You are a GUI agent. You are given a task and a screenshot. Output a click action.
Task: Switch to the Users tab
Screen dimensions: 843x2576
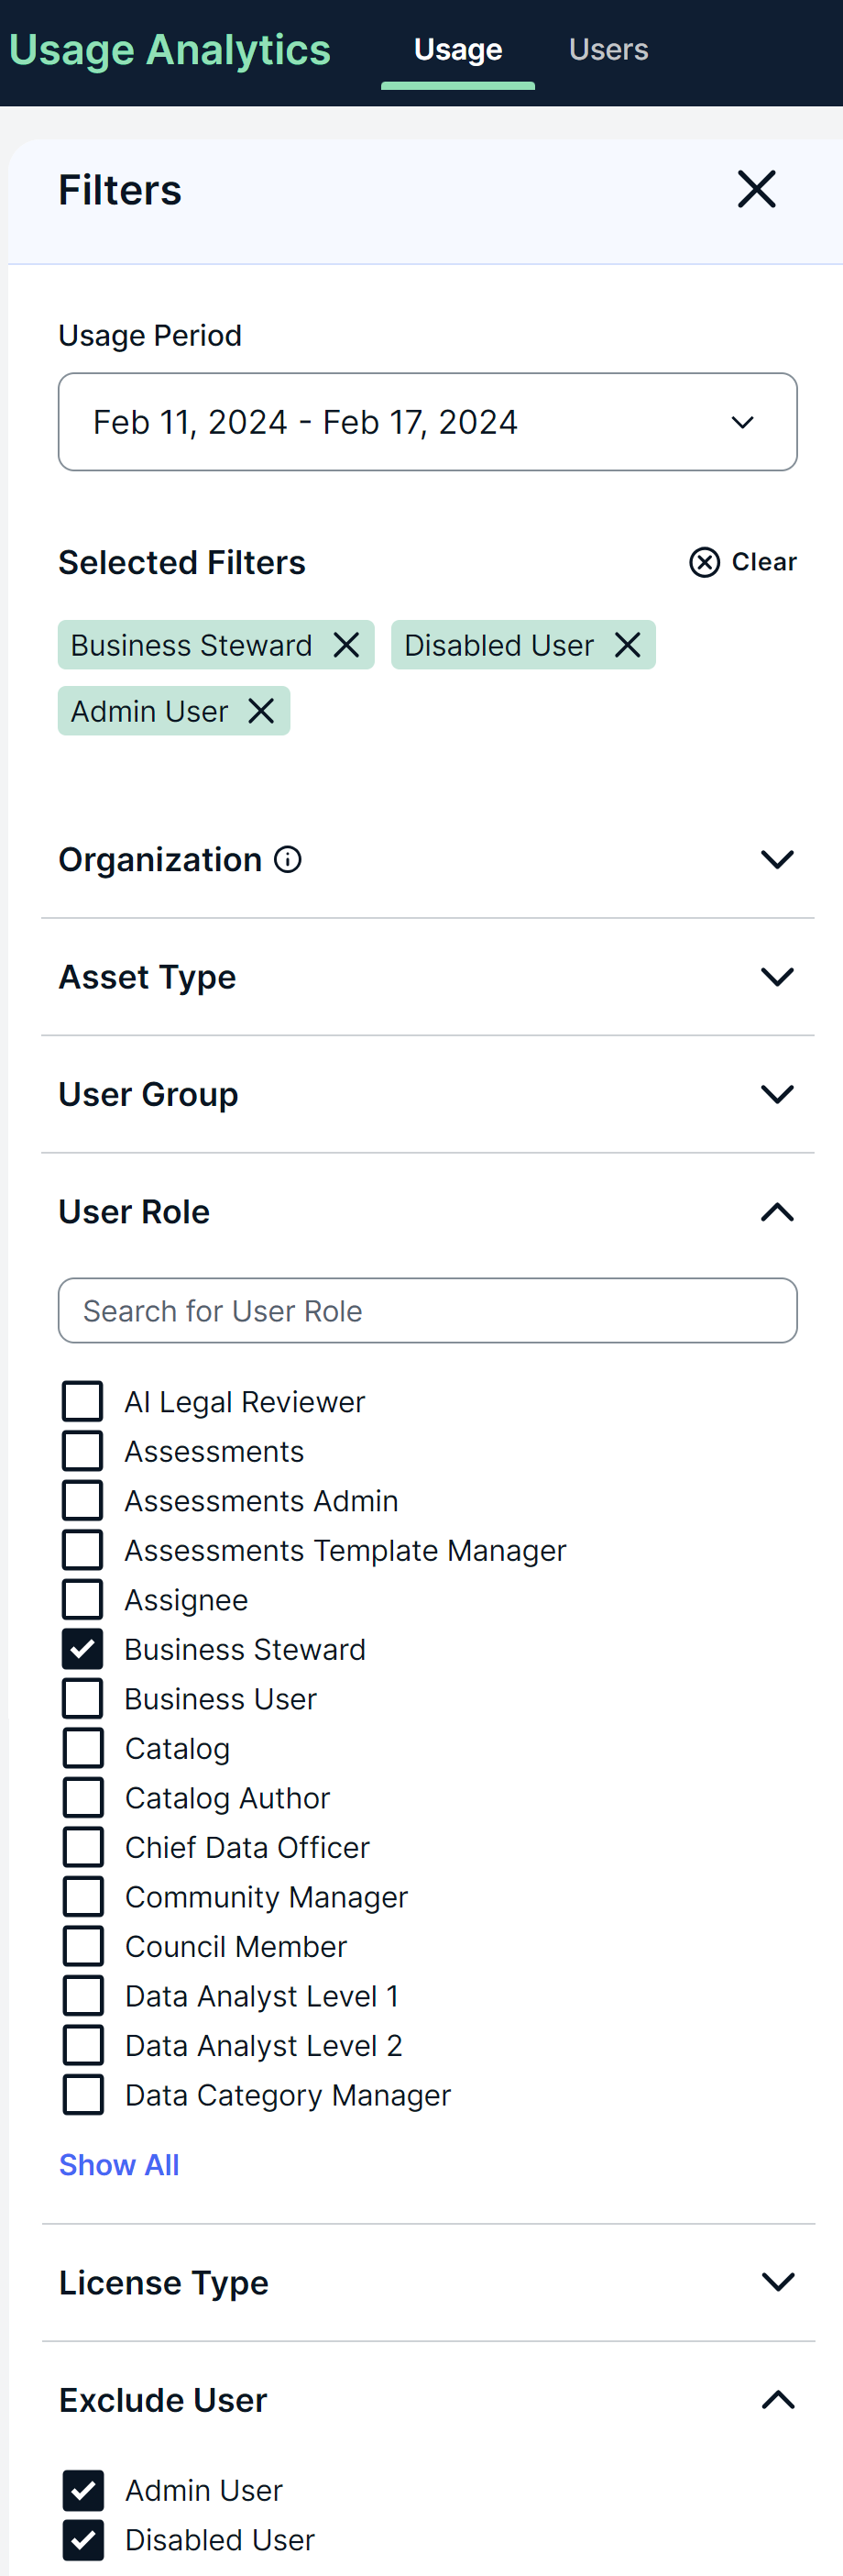pyautogui.click(x=608, y=50)
